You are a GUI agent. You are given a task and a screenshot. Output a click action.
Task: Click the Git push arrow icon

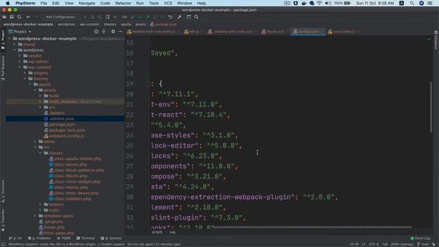[147, 17]
